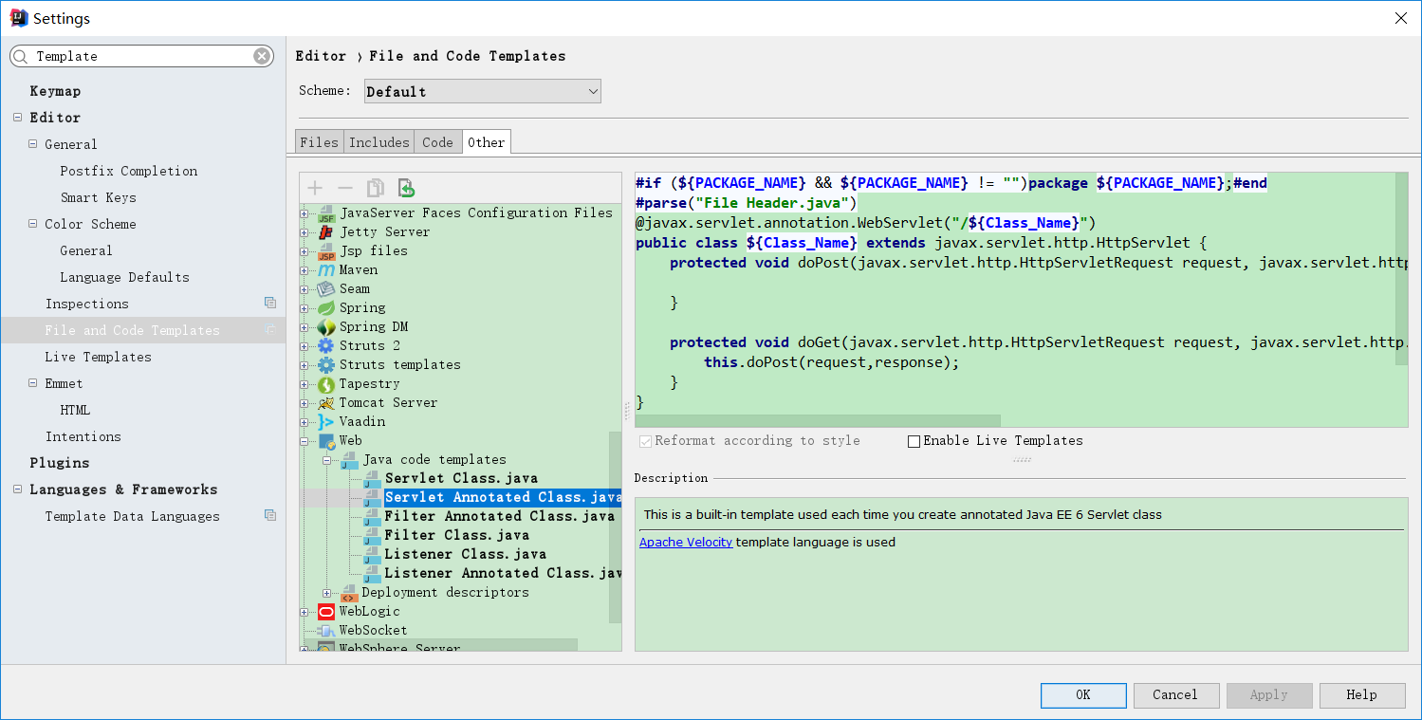Select the Filter Annotated Class.java template

point(500,516)
